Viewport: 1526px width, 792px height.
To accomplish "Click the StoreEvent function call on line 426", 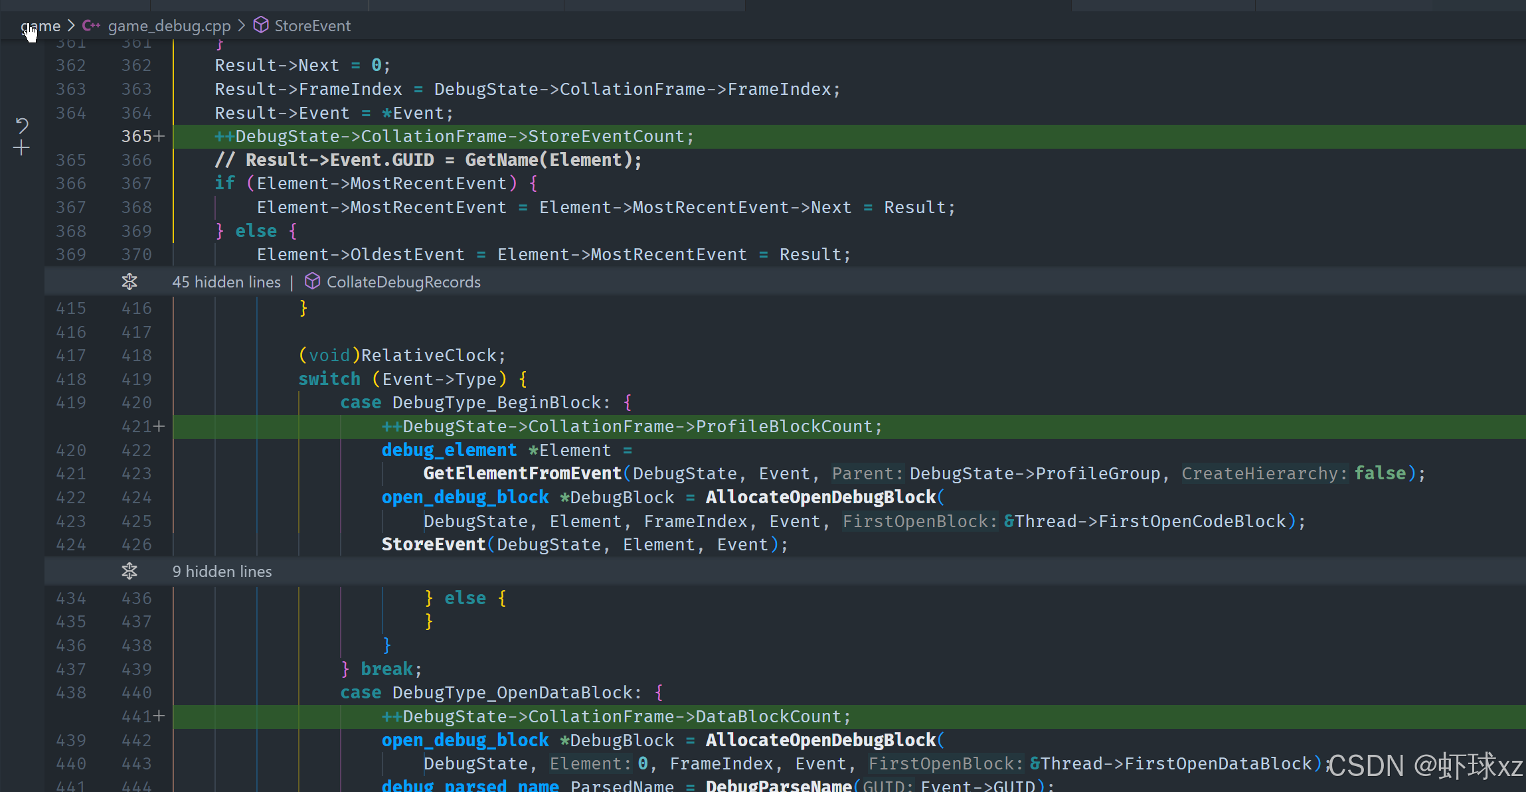I will 433,545.
